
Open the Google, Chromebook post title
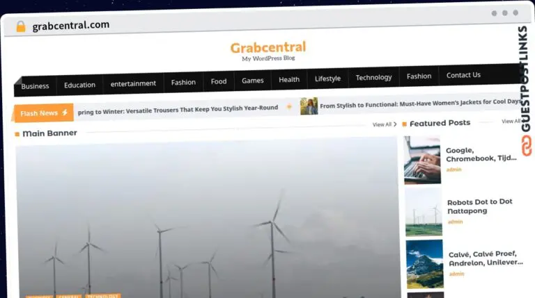[481, 154]
